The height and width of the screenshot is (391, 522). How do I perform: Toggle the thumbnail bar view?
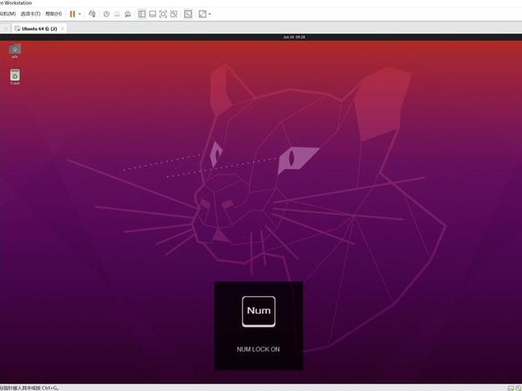coord(153,14)
